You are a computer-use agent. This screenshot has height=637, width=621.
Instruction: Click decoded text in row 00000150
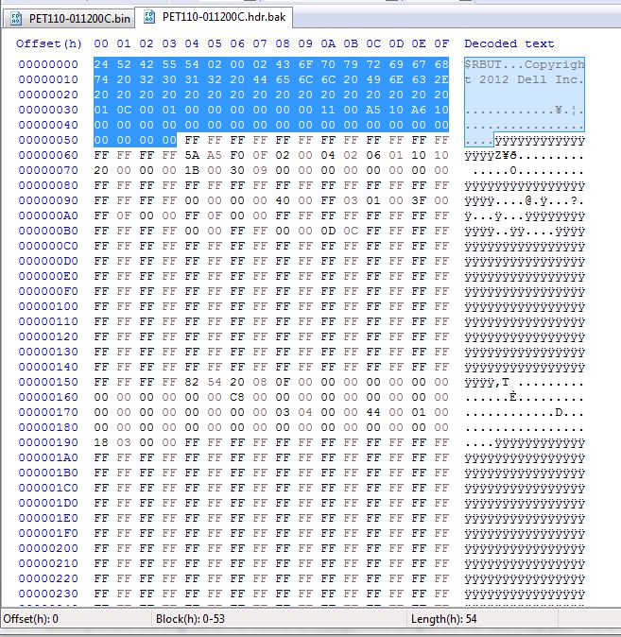(525, 382)
